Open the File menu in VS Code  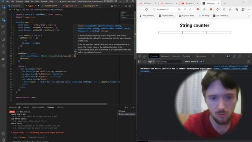click(x=7, y=1)
